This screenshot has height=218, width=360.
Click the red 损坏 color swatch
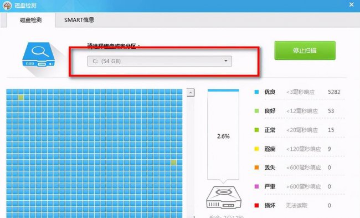click(x=256, y=205)
